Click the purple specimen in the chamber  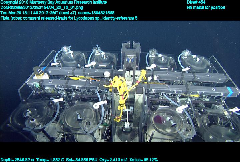coord(159,119)
